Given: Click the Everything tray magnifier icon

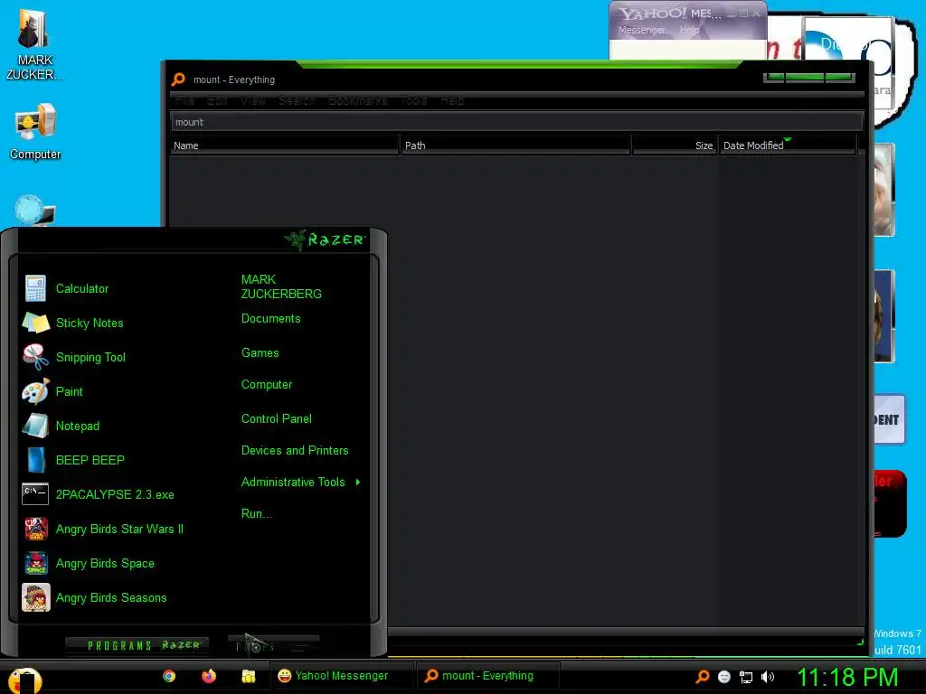Looking at the screenshot, I should click(702, 676).
